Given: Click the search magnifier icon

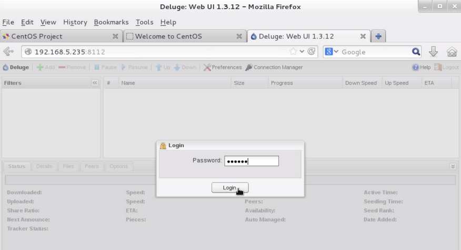Looking at the screenshot, I should click(x=416, y=52).
